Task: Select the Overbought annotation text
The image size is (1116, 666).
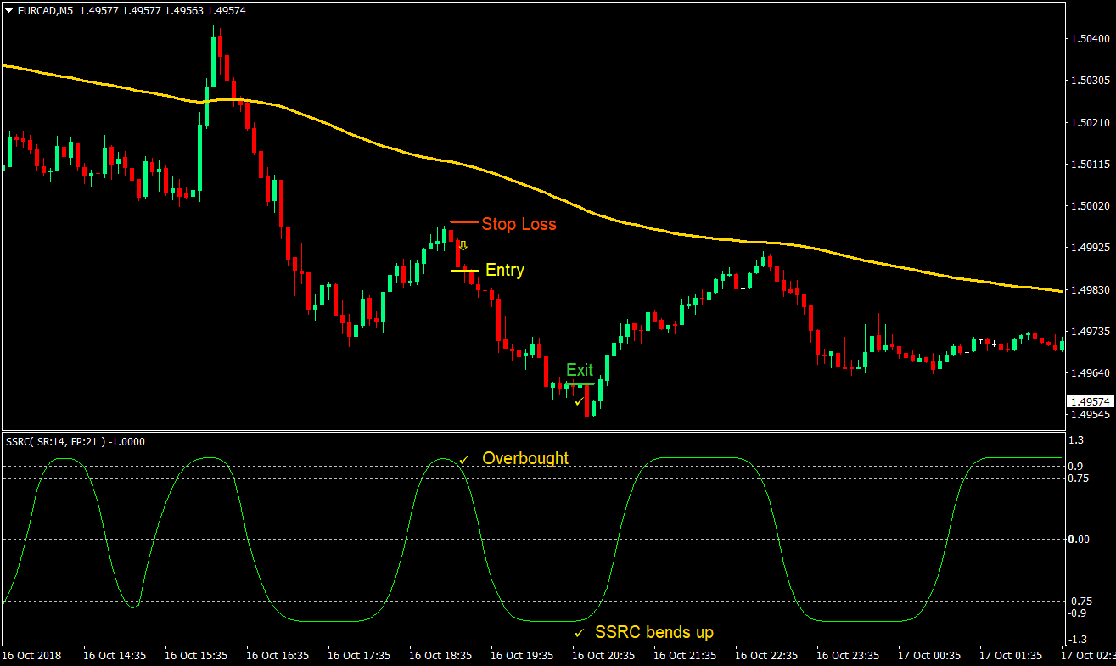Action: (526, 458)
